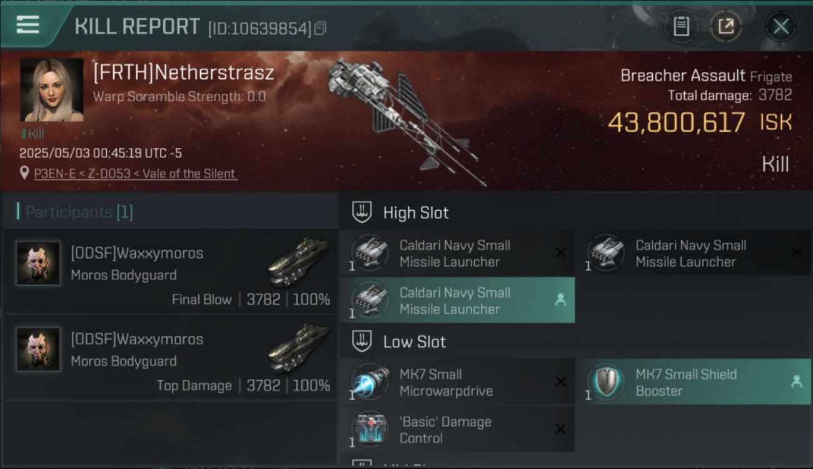Open Waxxymoros Final Blow participant entry
813x469 pixels.
click(x=170, y=272)
